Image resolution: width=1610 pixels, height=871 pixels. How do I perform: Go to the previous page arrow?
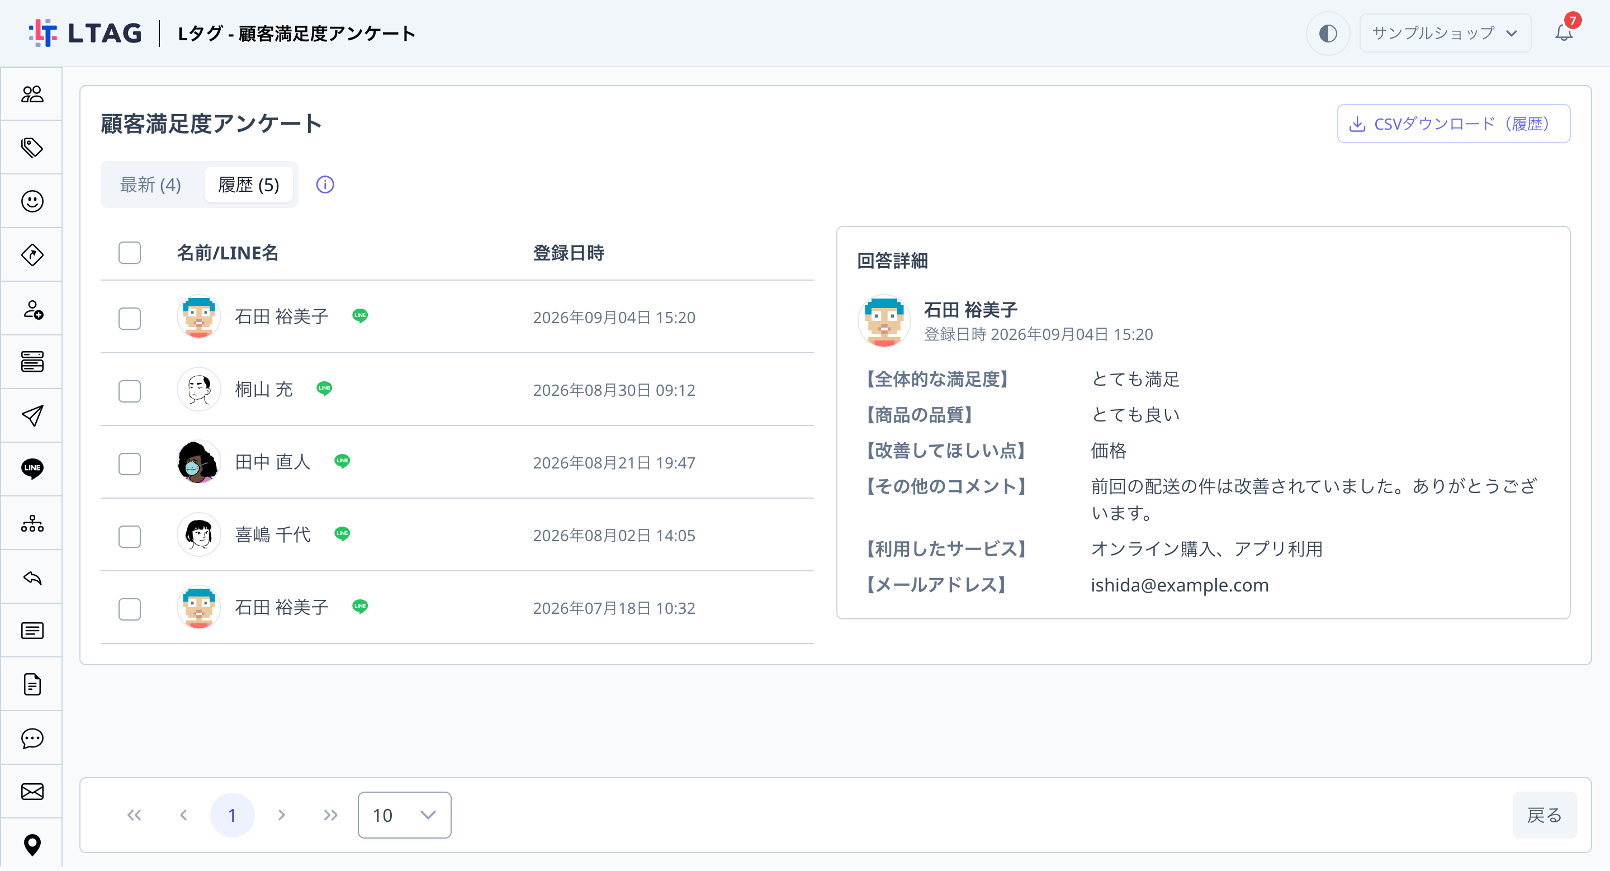click(x=183, y=815)
